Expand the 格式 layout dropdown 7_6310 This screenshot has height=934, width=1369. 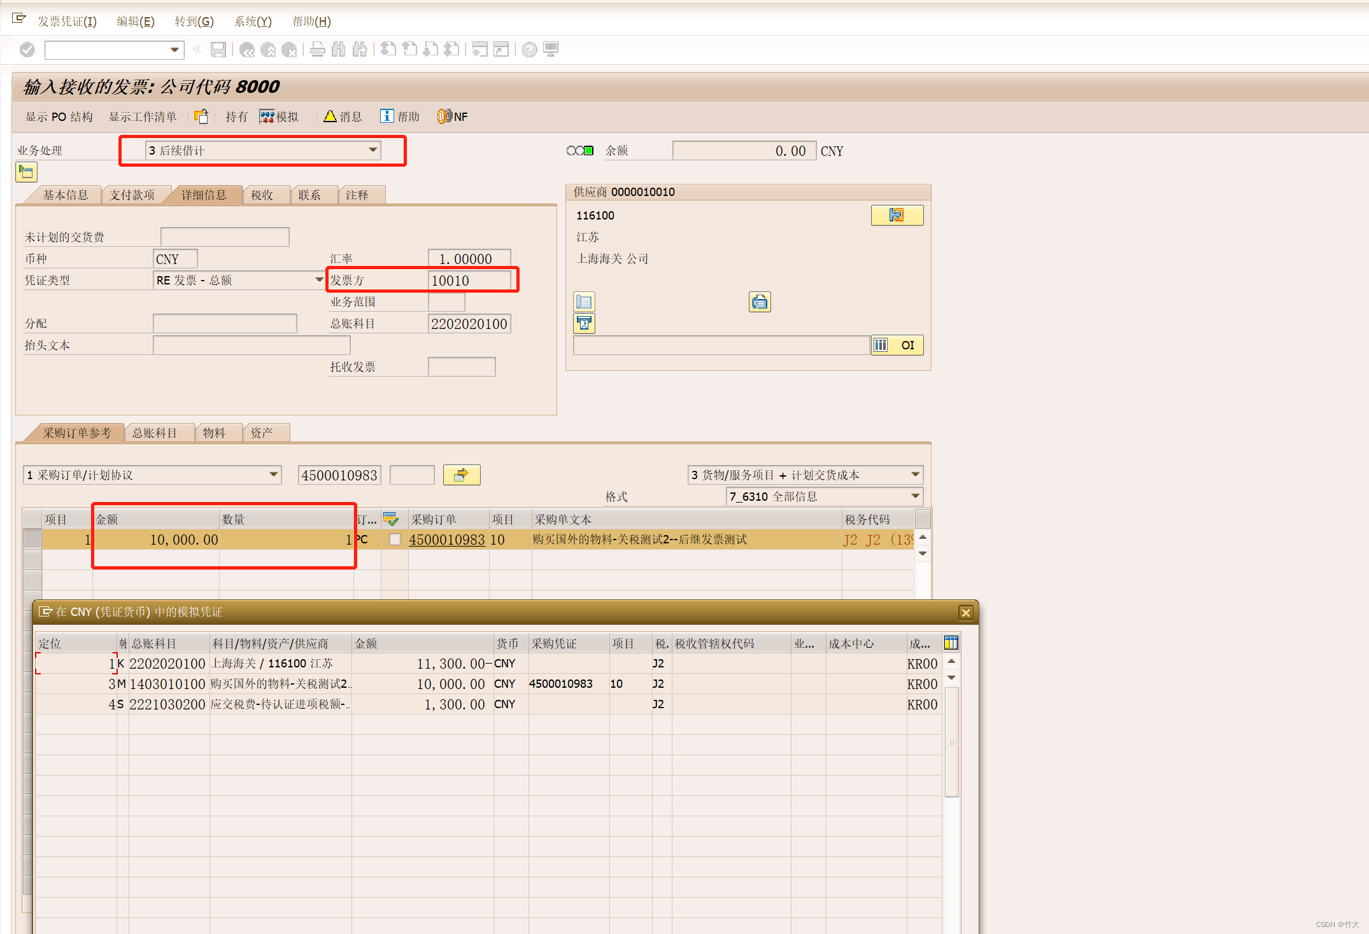pyautogui.click(x=915, y=496)
